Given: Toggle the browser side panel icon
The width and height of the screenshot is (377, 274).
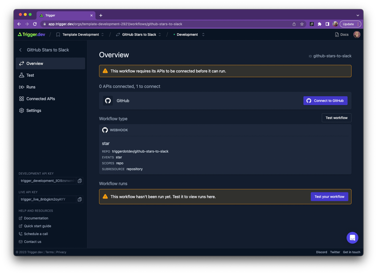Looking at the screenshot, I should coord(327,24).
